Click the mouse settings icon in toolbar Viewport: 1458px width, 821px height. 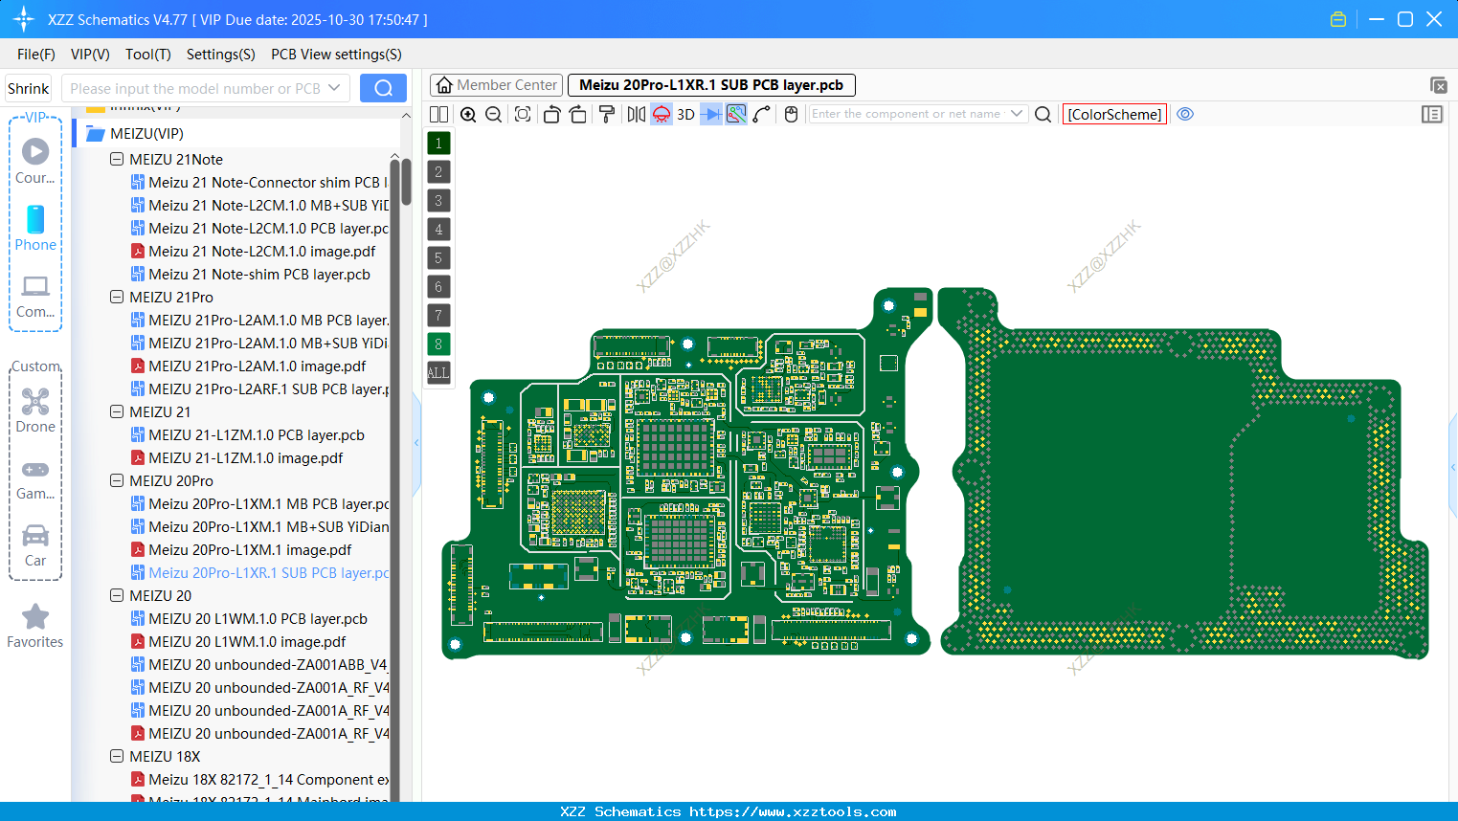[x=791, y=114]
